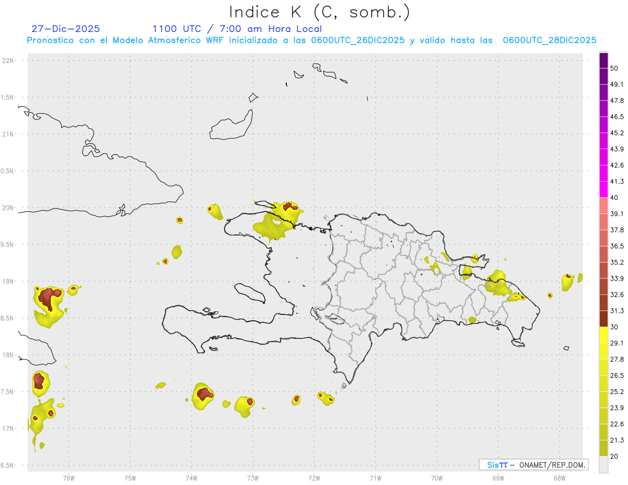Click the longitude label "75W"
628x485 pixels.
click(130, 478)
